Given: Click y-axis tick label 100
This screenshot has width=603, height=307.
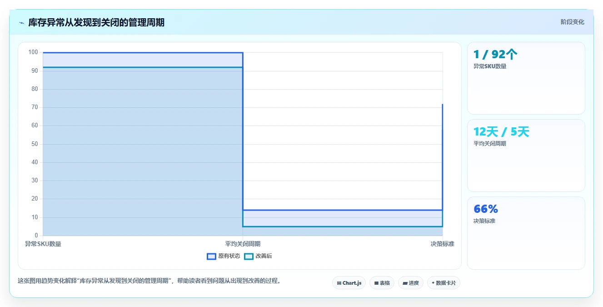Looking at the screenshot, I should pos(33,52).
